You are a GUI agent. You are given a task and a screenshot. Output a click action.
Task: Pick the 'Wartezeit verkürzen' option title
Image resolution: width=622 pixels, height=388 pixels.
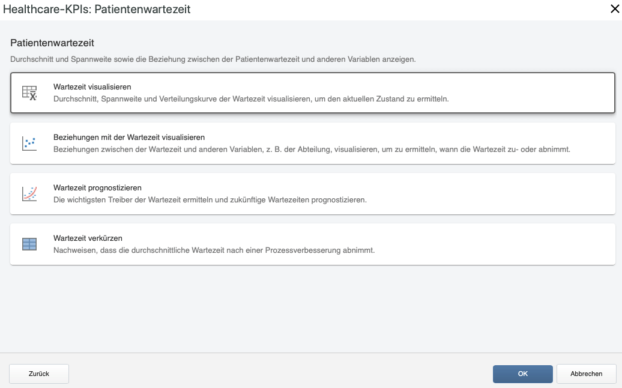pyautogui.click(x=88, y=238)
